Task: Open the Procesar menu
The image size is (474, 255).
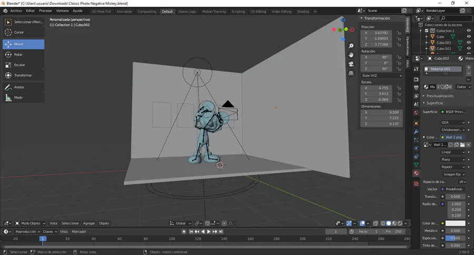Action: click(x=45, y=11)
